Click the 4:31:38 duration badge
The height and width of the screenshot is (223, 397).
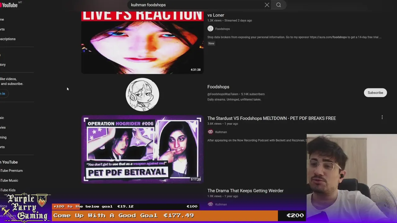click(x=195, y=70)
